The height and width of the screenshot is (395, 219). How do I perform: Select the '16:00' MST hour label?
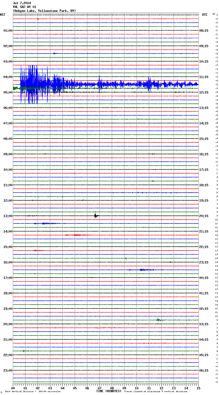coord(8,262)
